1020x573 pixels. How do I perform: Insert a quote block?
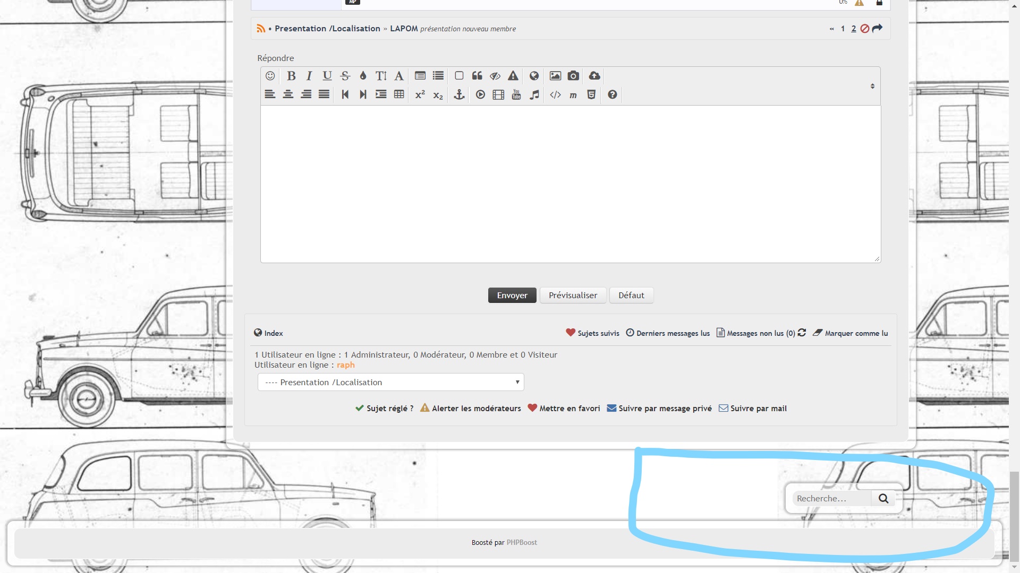click(x=477, y=76)
